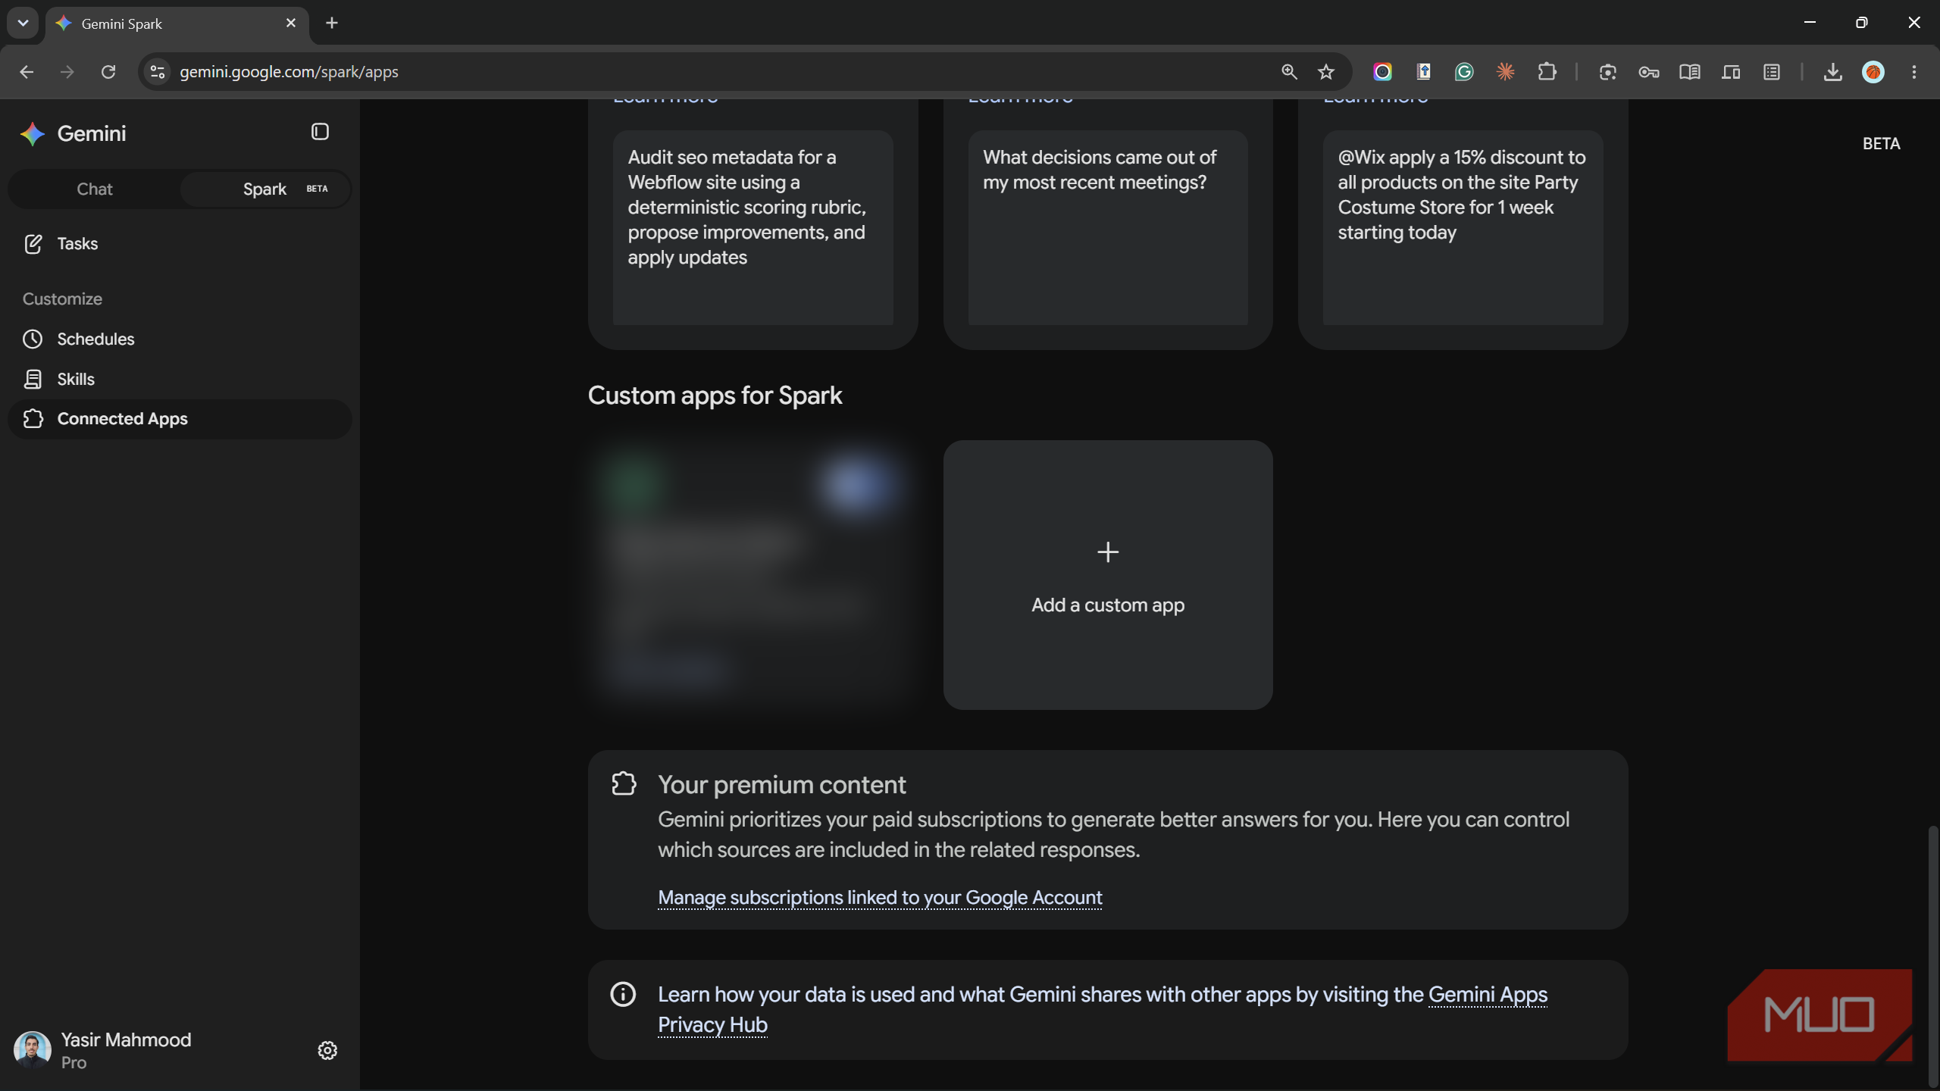Close the Gemini Spark tab
The image size is (1940, 1091).
(291, 23)
